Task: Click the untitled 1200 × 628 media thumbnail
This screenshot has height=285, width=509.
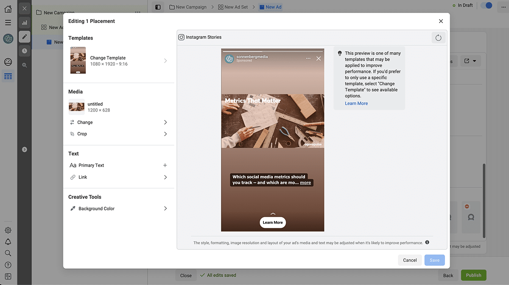Action: [76, 107]
